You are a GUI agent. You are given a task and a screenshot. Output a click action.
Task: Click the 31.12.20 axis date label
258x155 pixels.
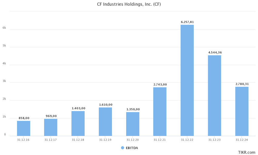tap(132, 140)
